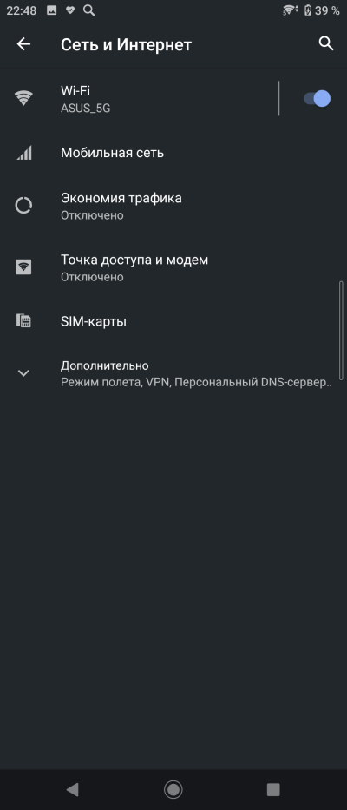Tap the data saver circle icon
The image size is (347, 810).
[x=23, y=206]
